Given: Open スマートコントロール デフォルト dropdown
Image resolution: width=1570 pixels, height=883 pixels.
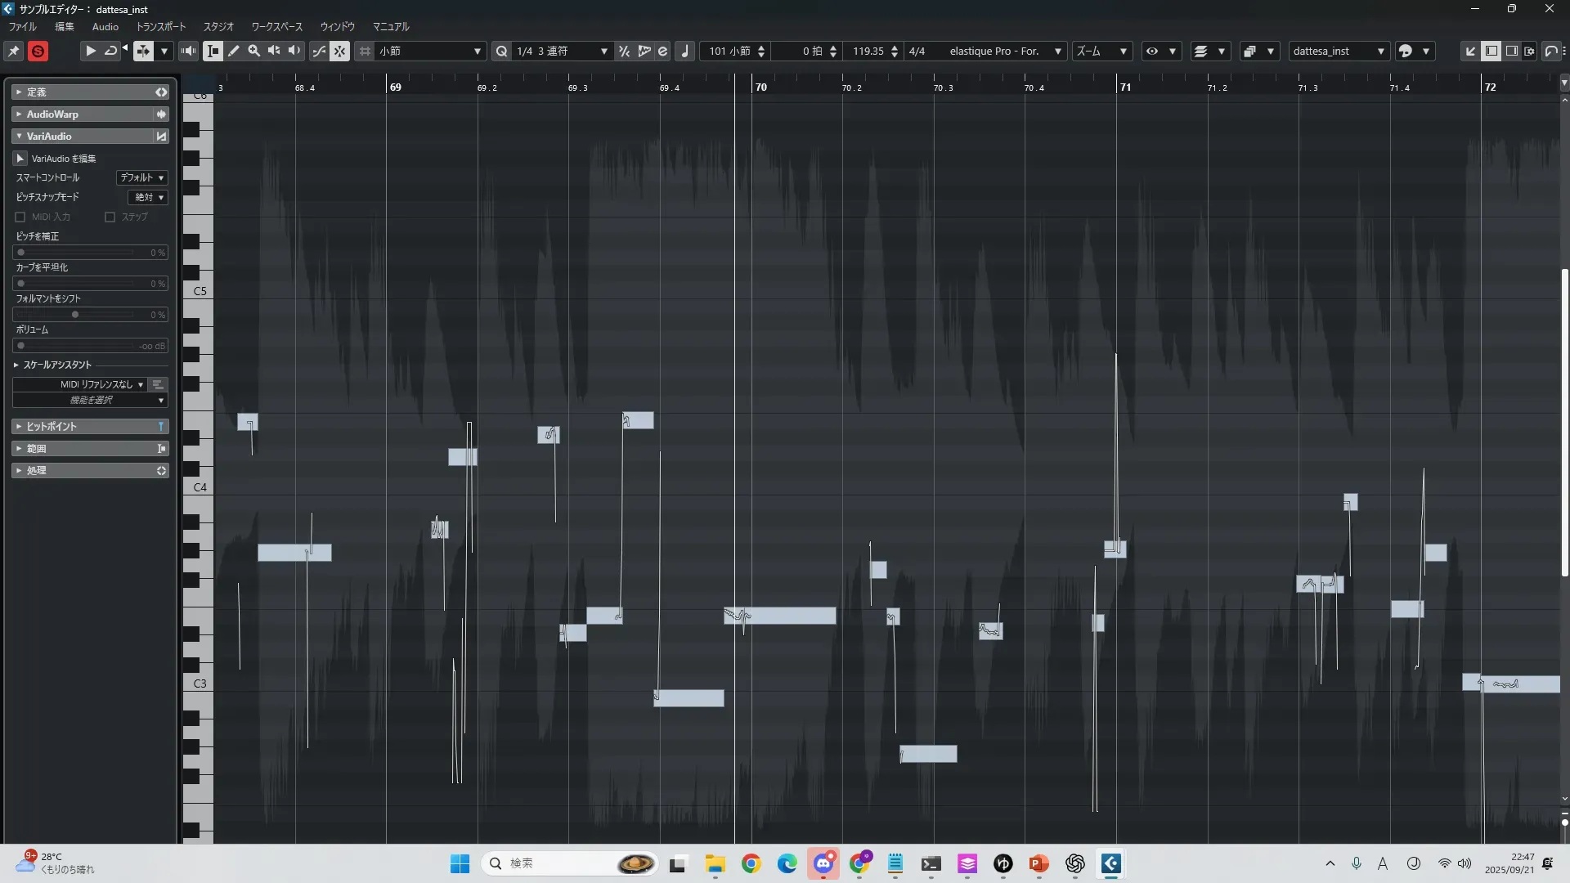Looking at the screenshot, I should click(x=142, y=177).
